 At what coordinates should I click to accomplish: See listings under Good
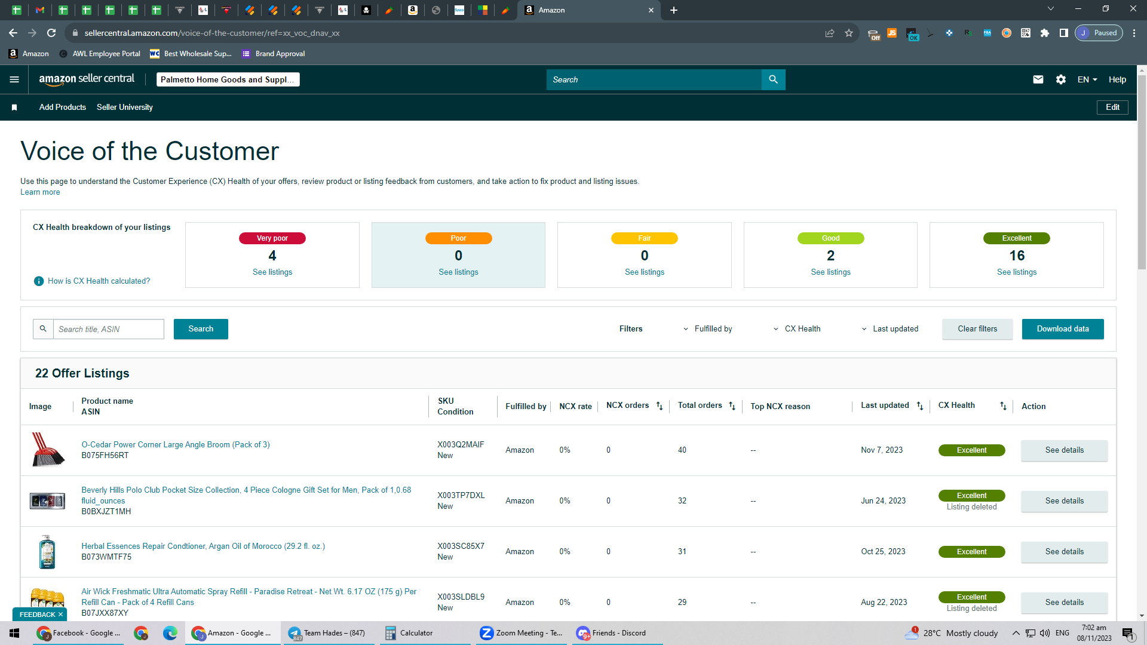(x=830, y=272)
